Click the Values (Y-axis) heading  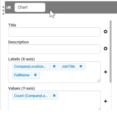point(22,88)
